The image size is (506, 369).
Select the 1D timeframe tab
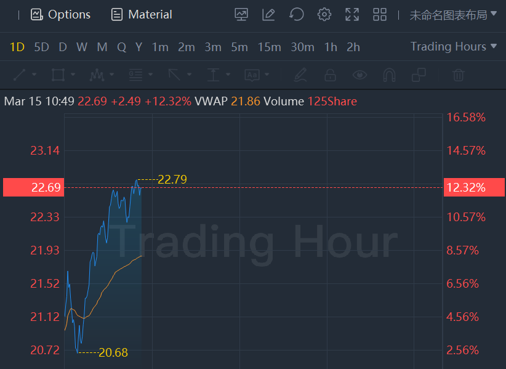point(17,47)
